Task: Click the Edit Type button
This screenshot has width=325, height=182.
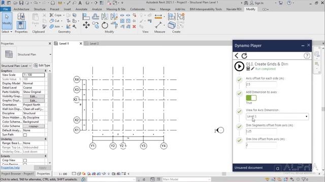Action: (x=42, y=65)
